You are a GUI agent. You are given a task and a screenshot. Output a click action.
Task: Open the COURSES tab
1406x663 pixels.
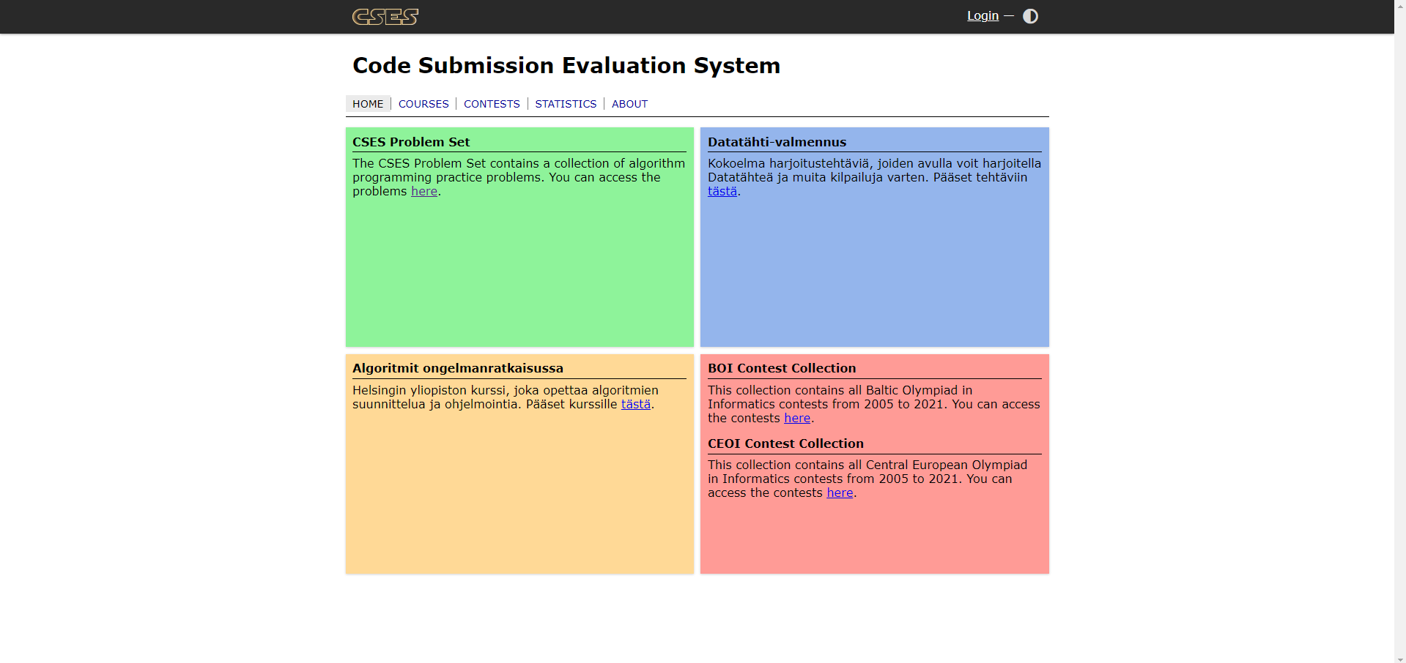coord(423,104)
